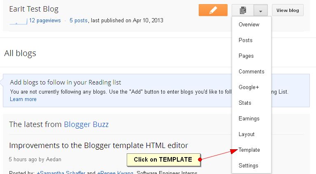
Task: Open the View blog button
Action: pos(288,10)
